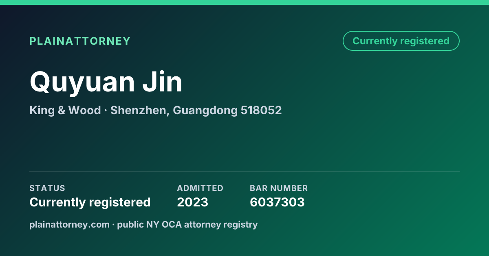Click the word Wood in firm line
The width and height of the screenshot is (489, 256).
[x=84, y=110]
